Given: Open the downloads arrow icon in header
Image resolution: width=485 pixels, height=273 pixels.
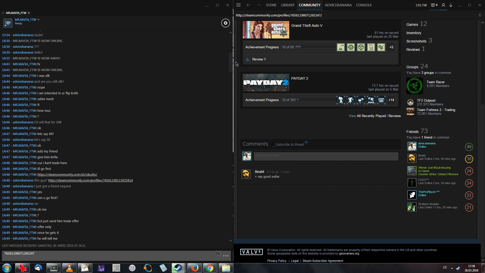Looking at the screenshot, I should point(451,5).
